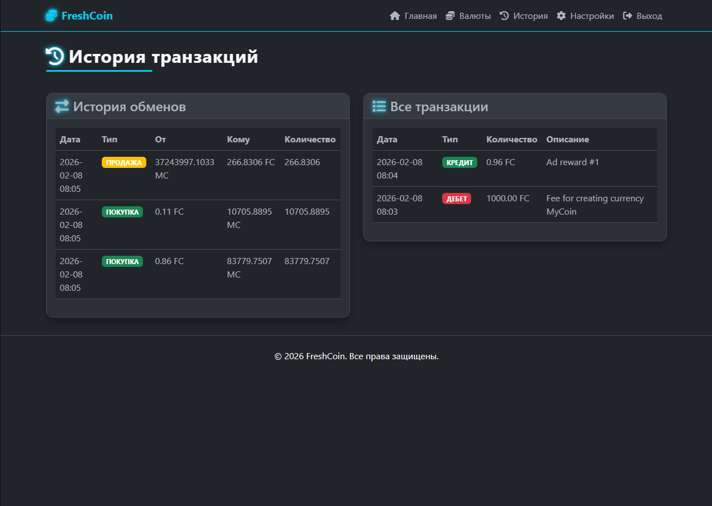Click the FreshCoin coins logo icon
The height and width of the screenshot is (506, 712).
tap(51, 16)
